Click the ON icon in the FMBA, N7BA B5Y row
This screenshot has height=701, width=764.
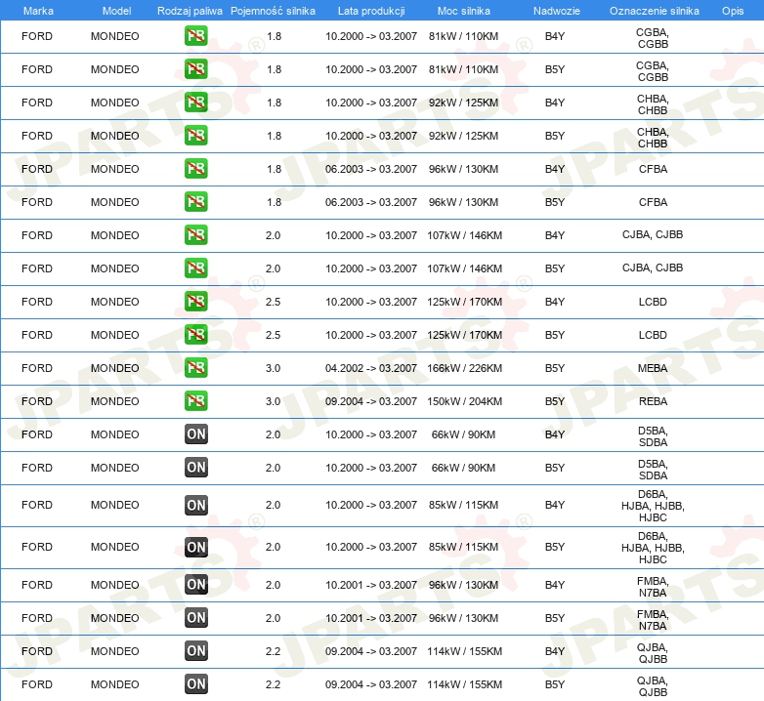pos(196,618)
